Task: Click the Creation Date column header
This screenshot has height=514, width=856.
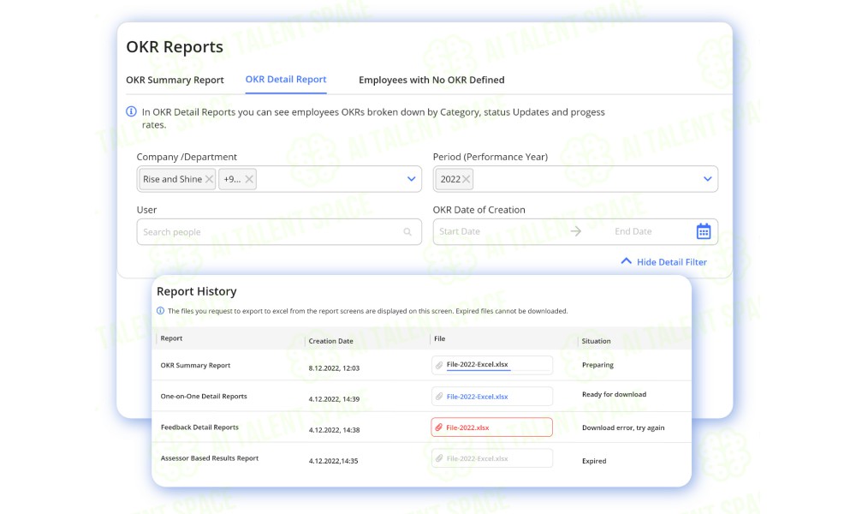Action: coord(330,341)
